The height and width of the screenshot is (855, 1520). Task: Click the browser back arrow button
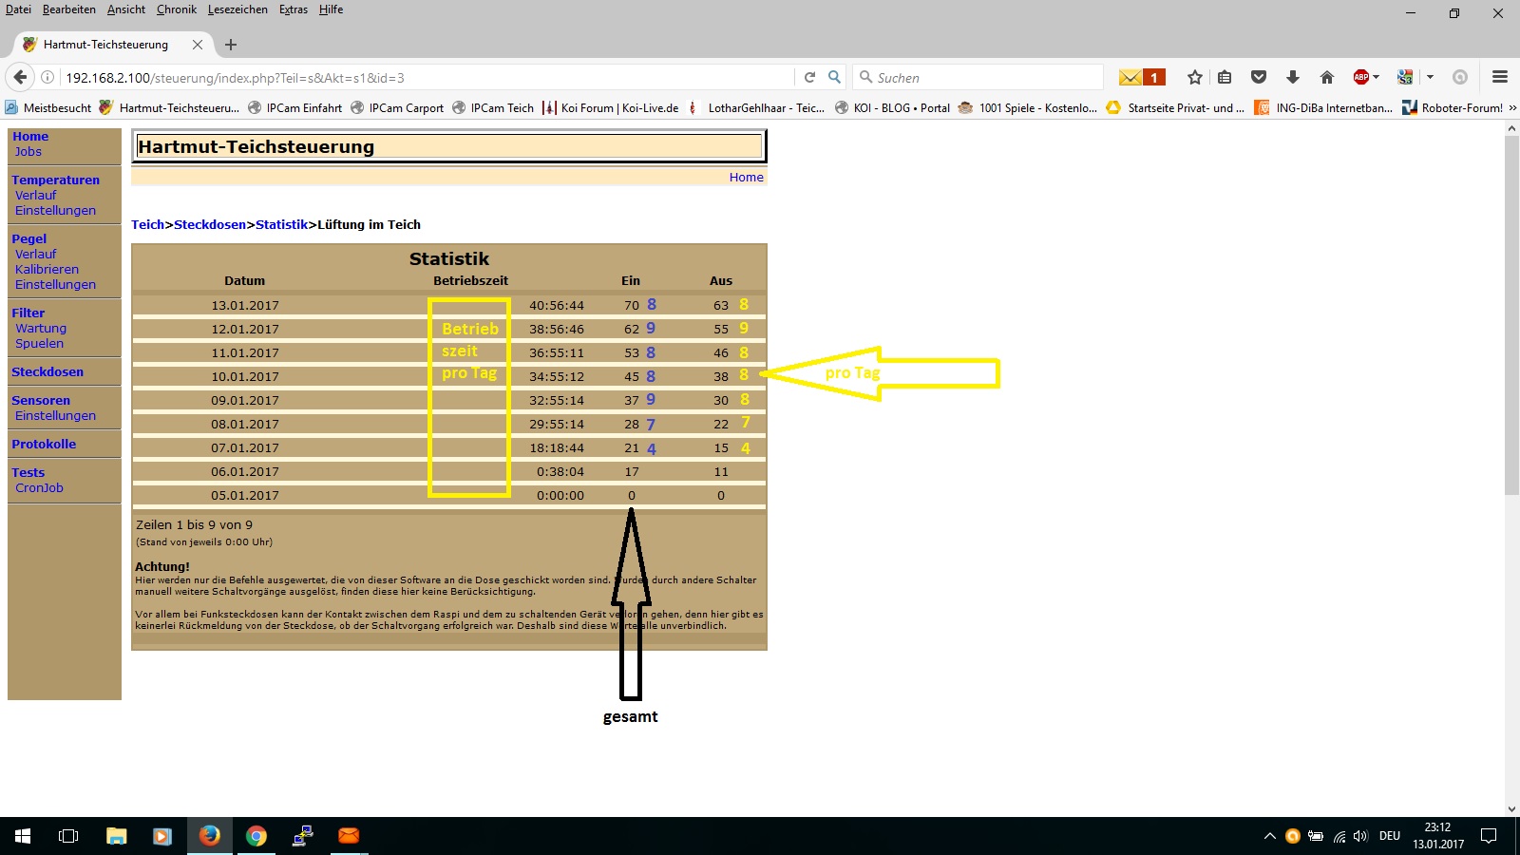tap(20, 77)
